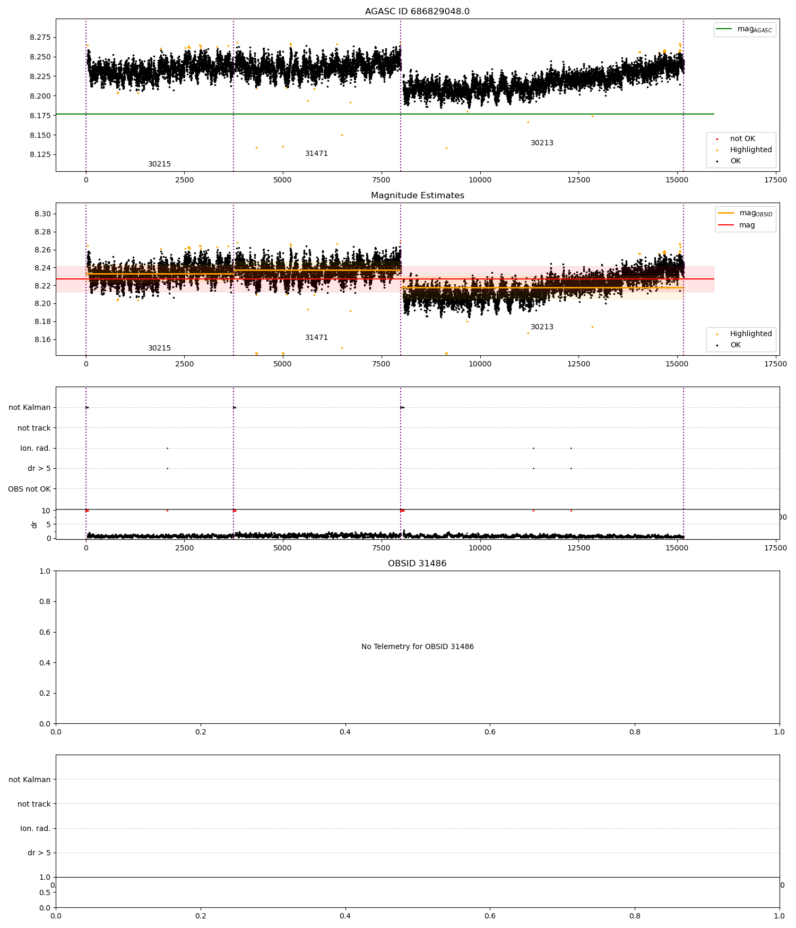Click the "8.16" y-axis tick label
The width and height of the screenshot is (796, 928).
point(42,340)
